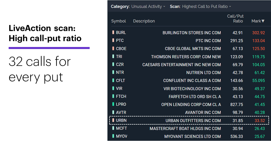Click the green indicator icon beside VIR
Image resolution: width=271 pixels, height=141 pixels.
coord(113,88)
